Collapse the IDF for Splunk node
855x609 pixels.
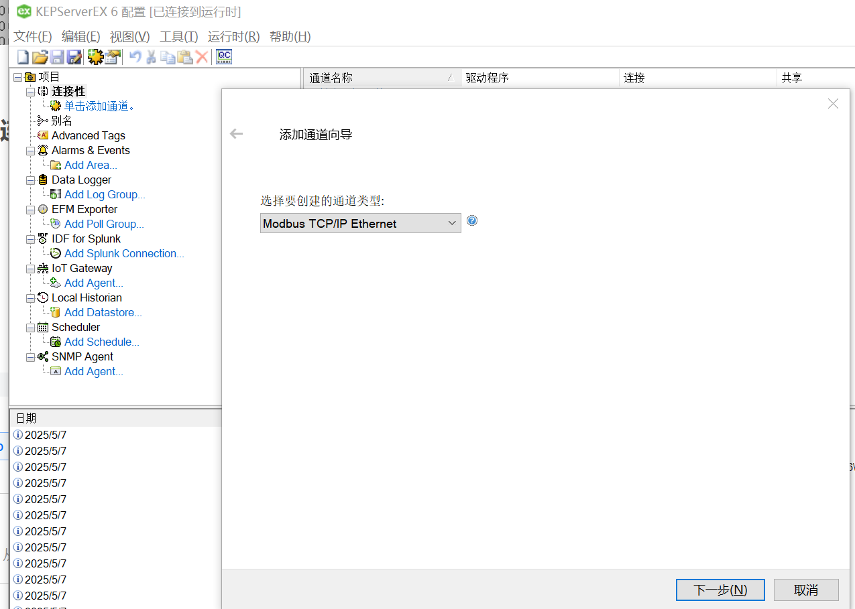pos(30,239)
